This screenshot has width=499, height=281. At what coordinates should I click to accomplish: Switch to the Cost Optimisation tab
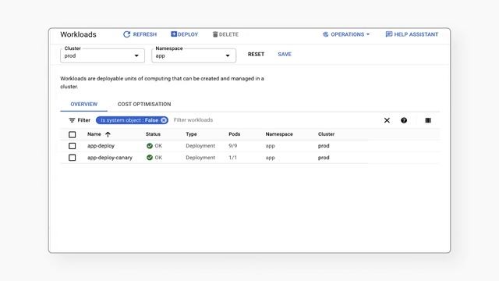[144, 104]
